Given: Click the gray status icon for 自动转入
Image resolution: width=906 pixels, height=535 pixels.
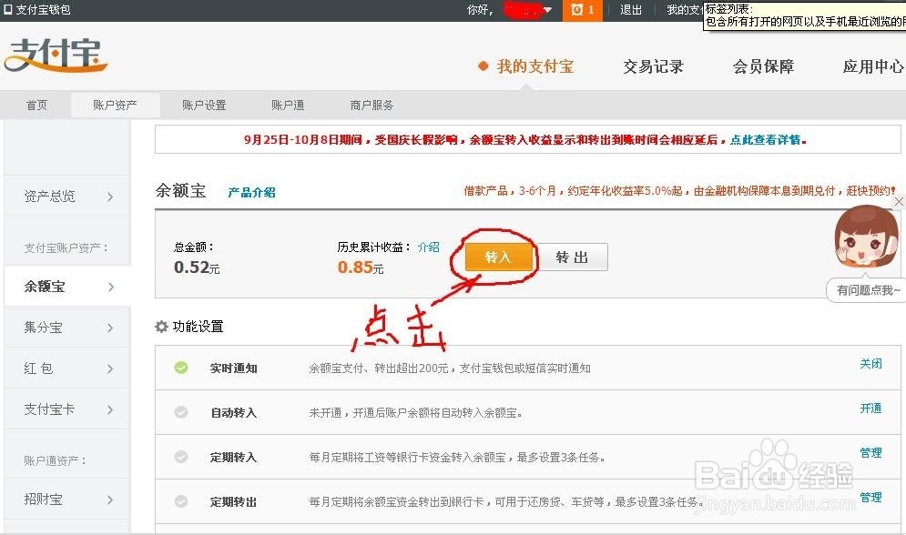Looking at the screenshot, I should (181, 412).
